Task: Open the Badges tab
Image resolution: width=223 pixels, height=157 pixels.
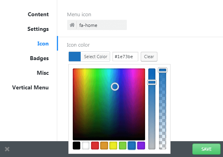Action: click(x=39, y=58)
